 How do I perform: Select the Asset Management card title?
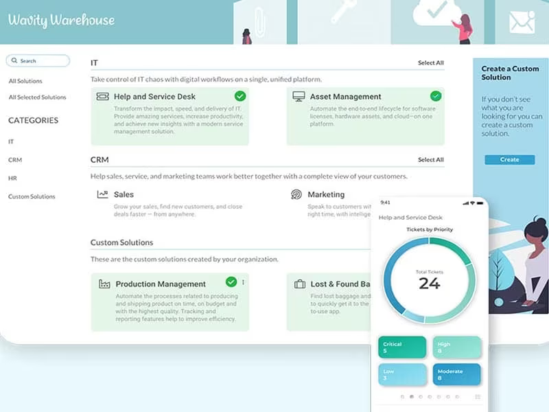345,96
